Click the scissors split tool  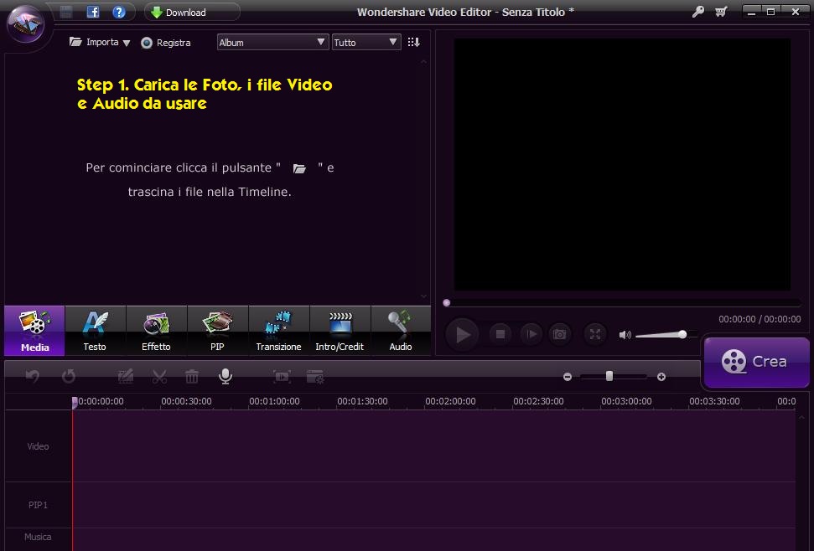[160, 377]
